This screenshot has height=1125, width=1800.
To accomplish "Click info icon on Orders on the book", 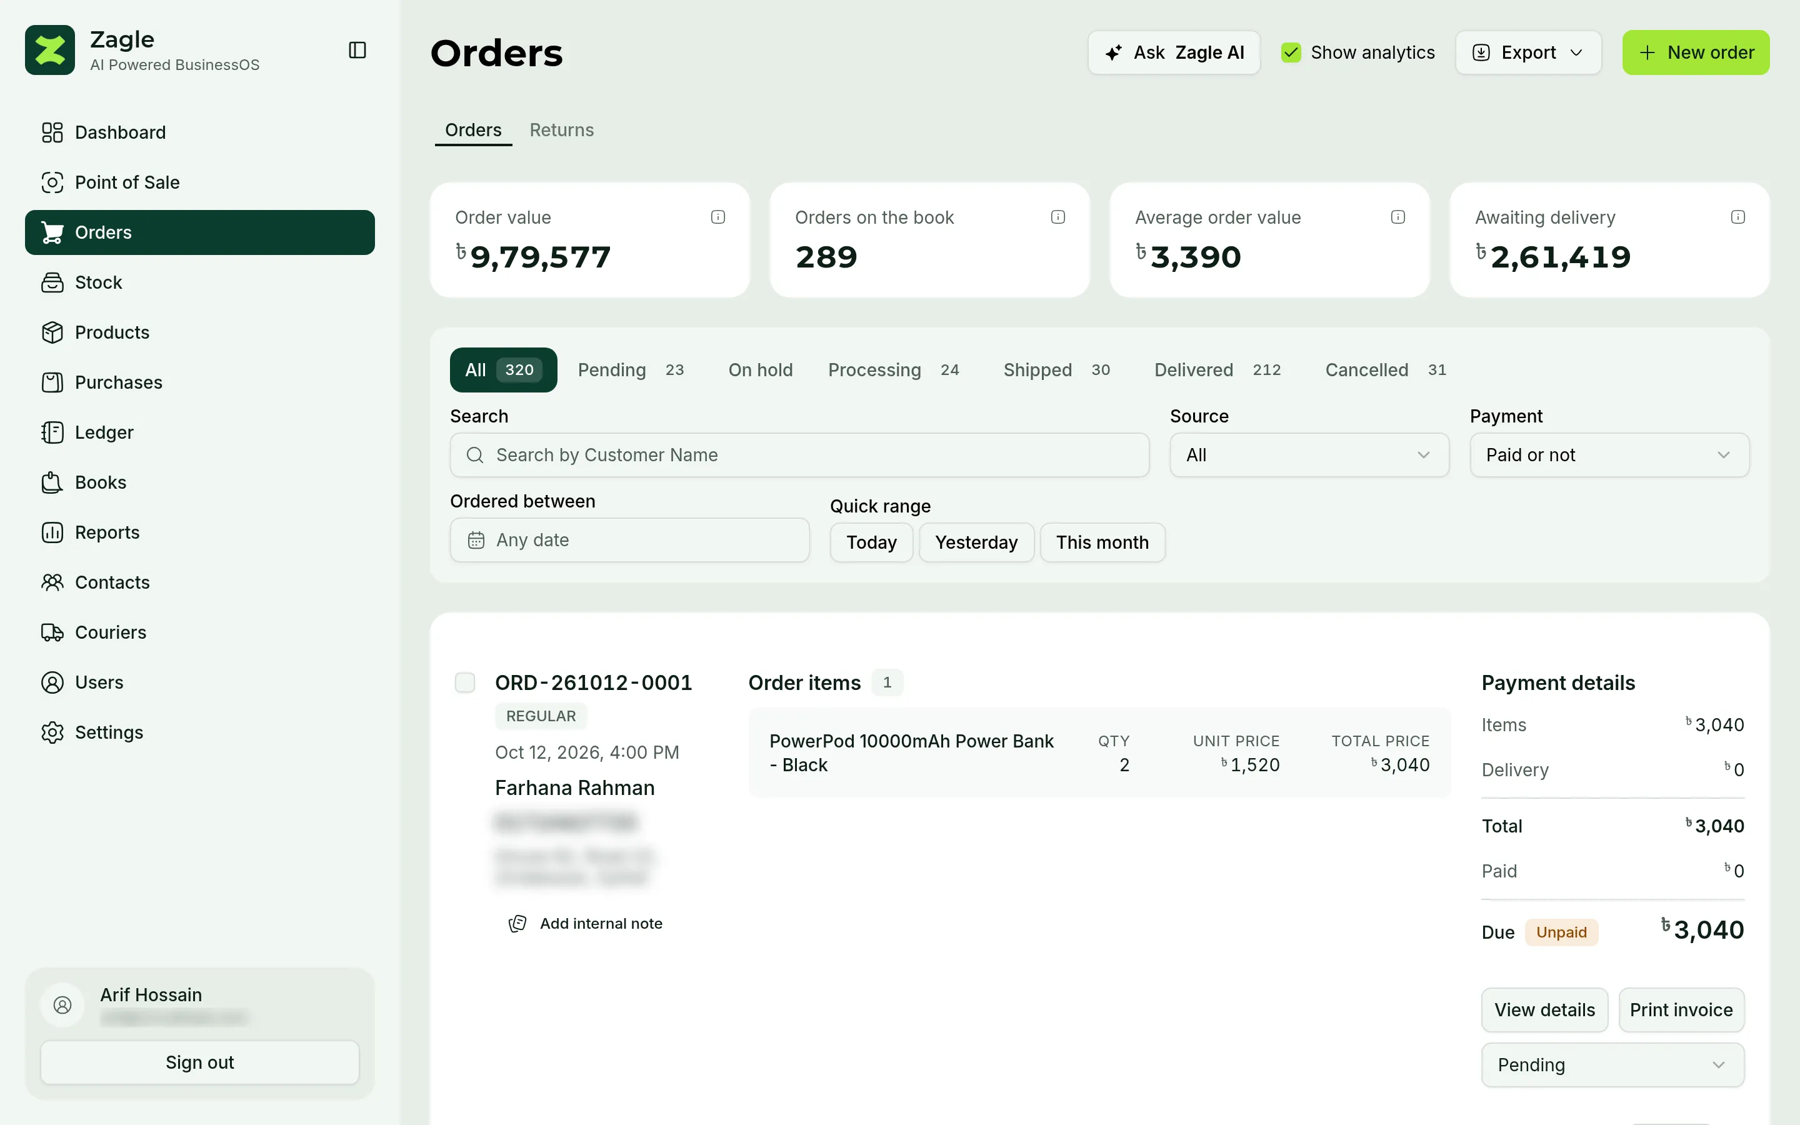I will click(1057, 216).
